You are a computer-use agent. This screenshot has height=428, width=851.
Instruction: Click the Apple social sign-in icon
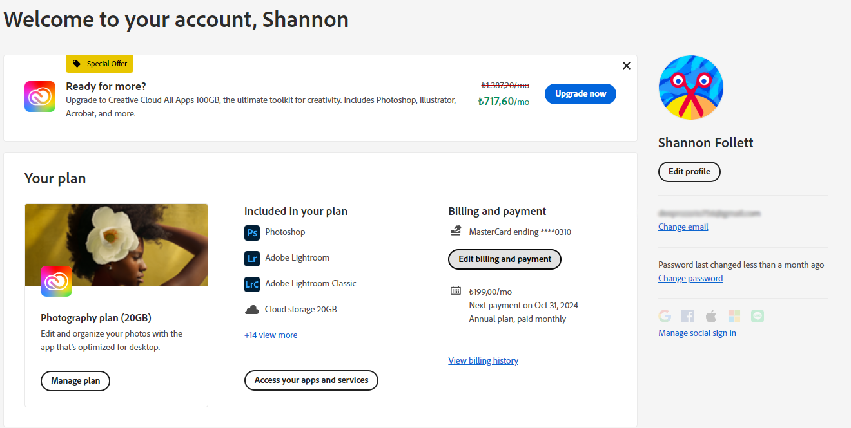click(x=711, y=316)
